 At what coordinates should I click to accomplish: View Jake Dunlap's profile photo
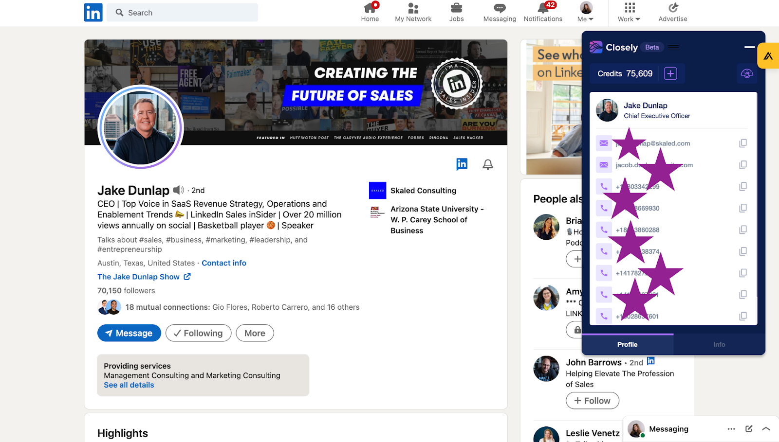pos(141,127)
